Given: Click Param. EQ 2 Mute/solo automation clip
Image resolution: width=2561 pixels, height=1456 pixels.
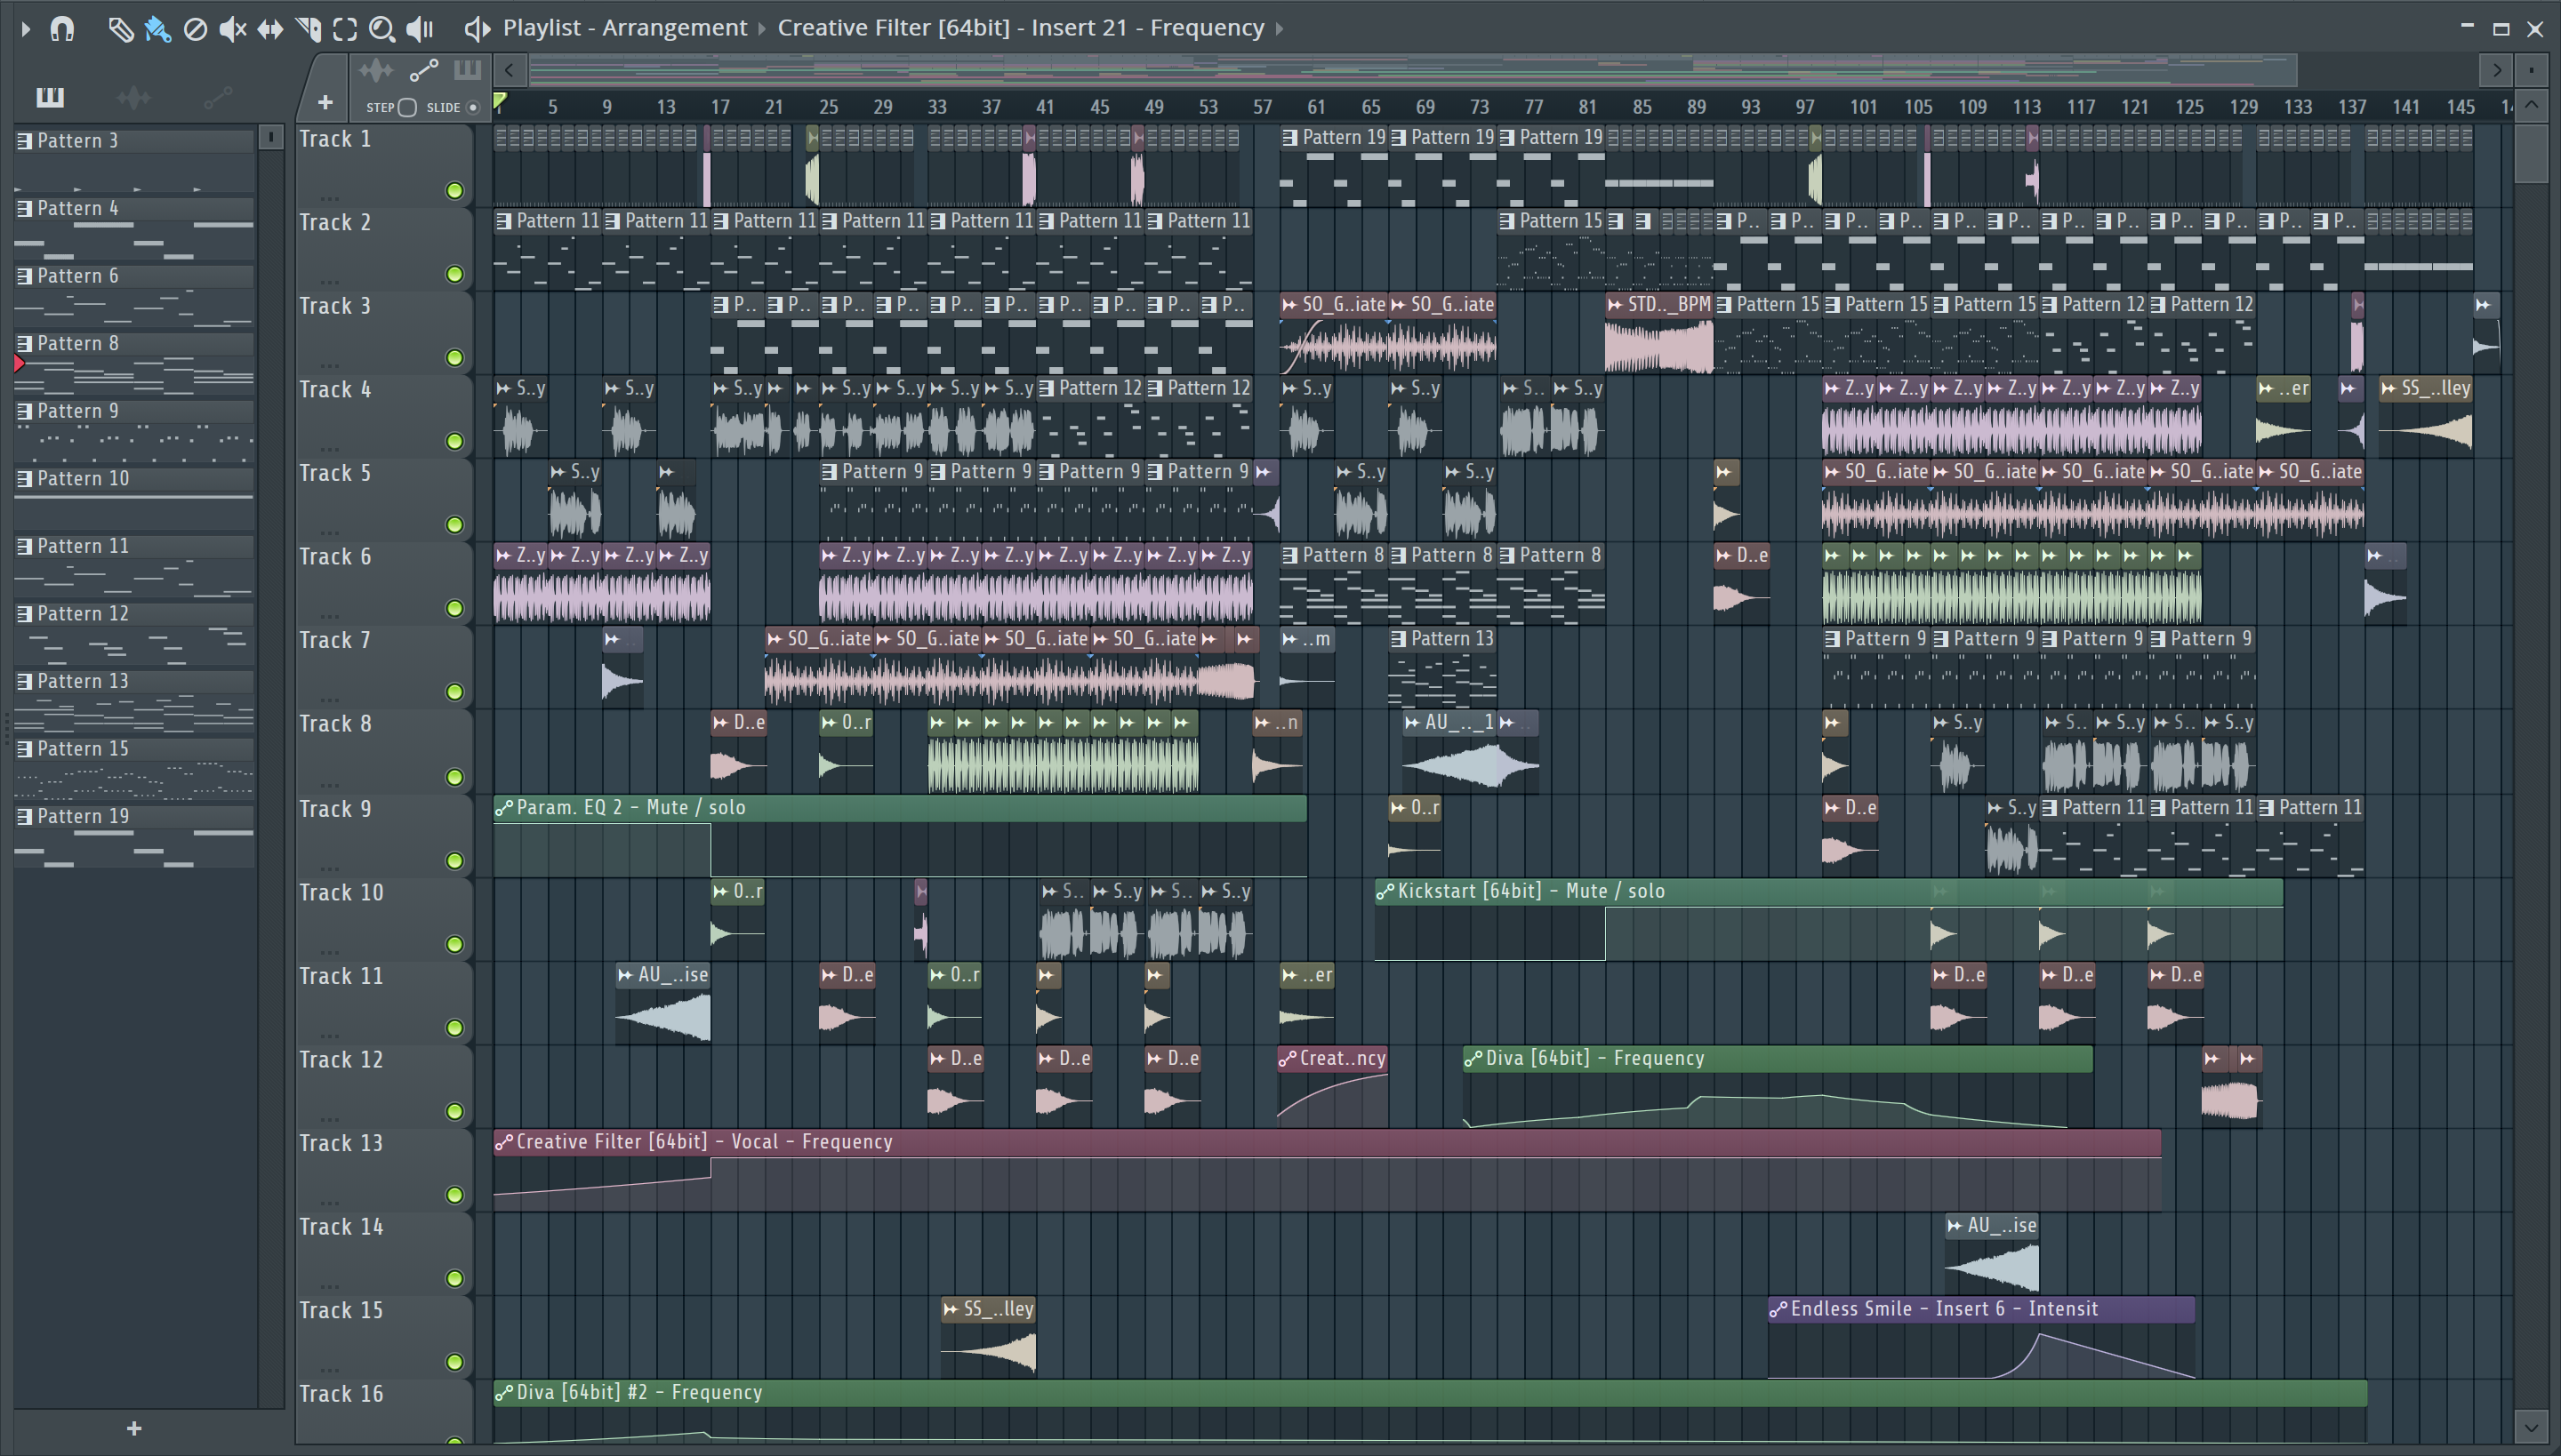Looking at the screenshot, I should [899, 836].
